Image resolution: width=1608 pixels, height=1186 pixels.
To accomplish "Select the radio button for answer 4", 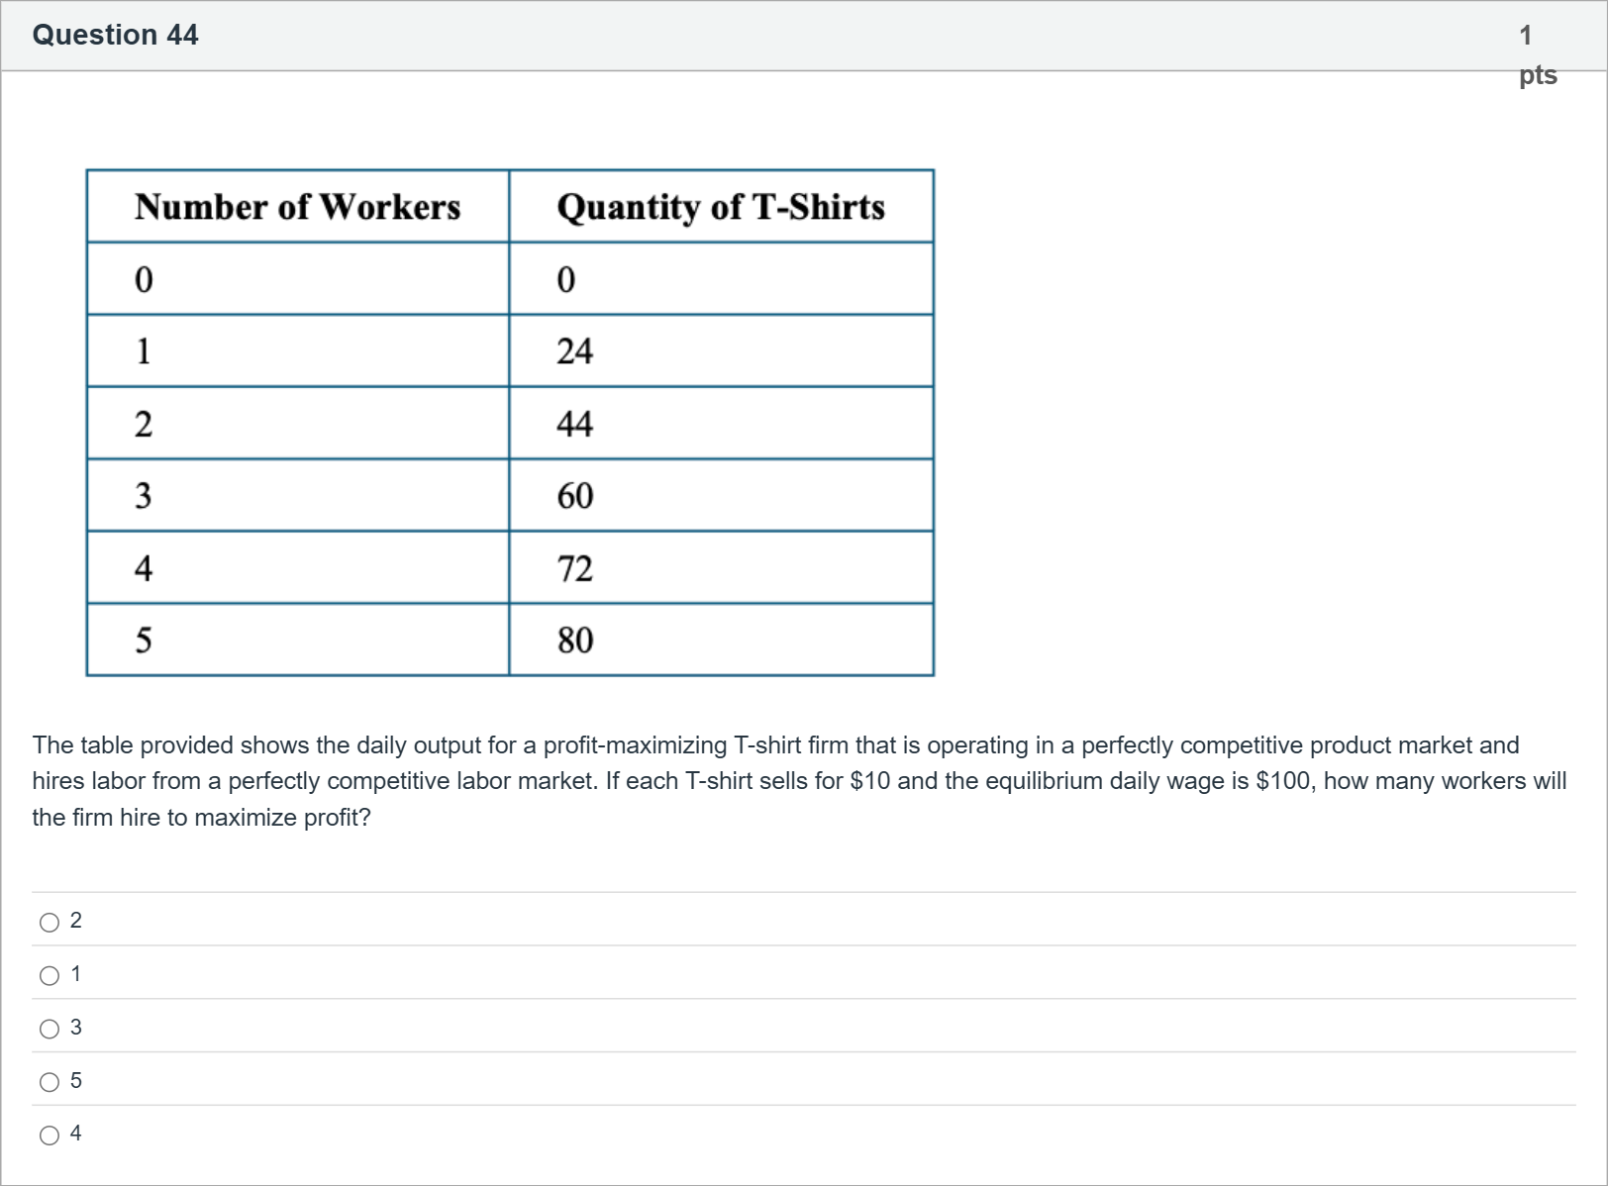I will [x=50, y=1136].
